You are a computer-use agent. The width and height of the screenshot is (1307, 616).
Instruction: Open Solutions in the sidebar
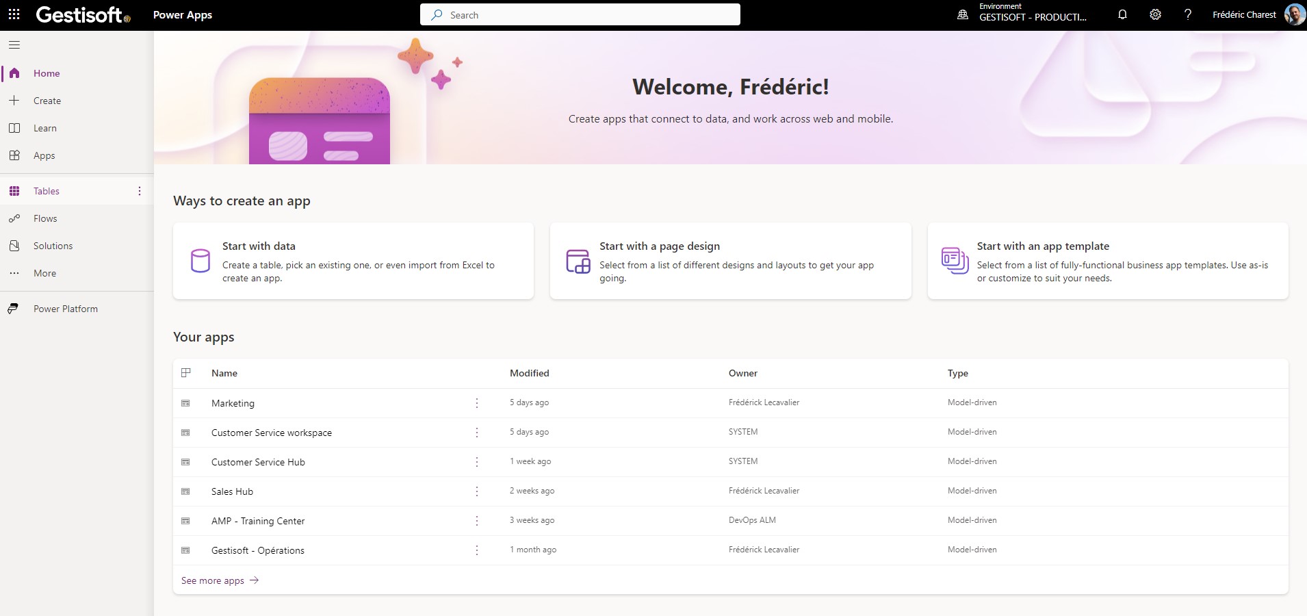77,246
